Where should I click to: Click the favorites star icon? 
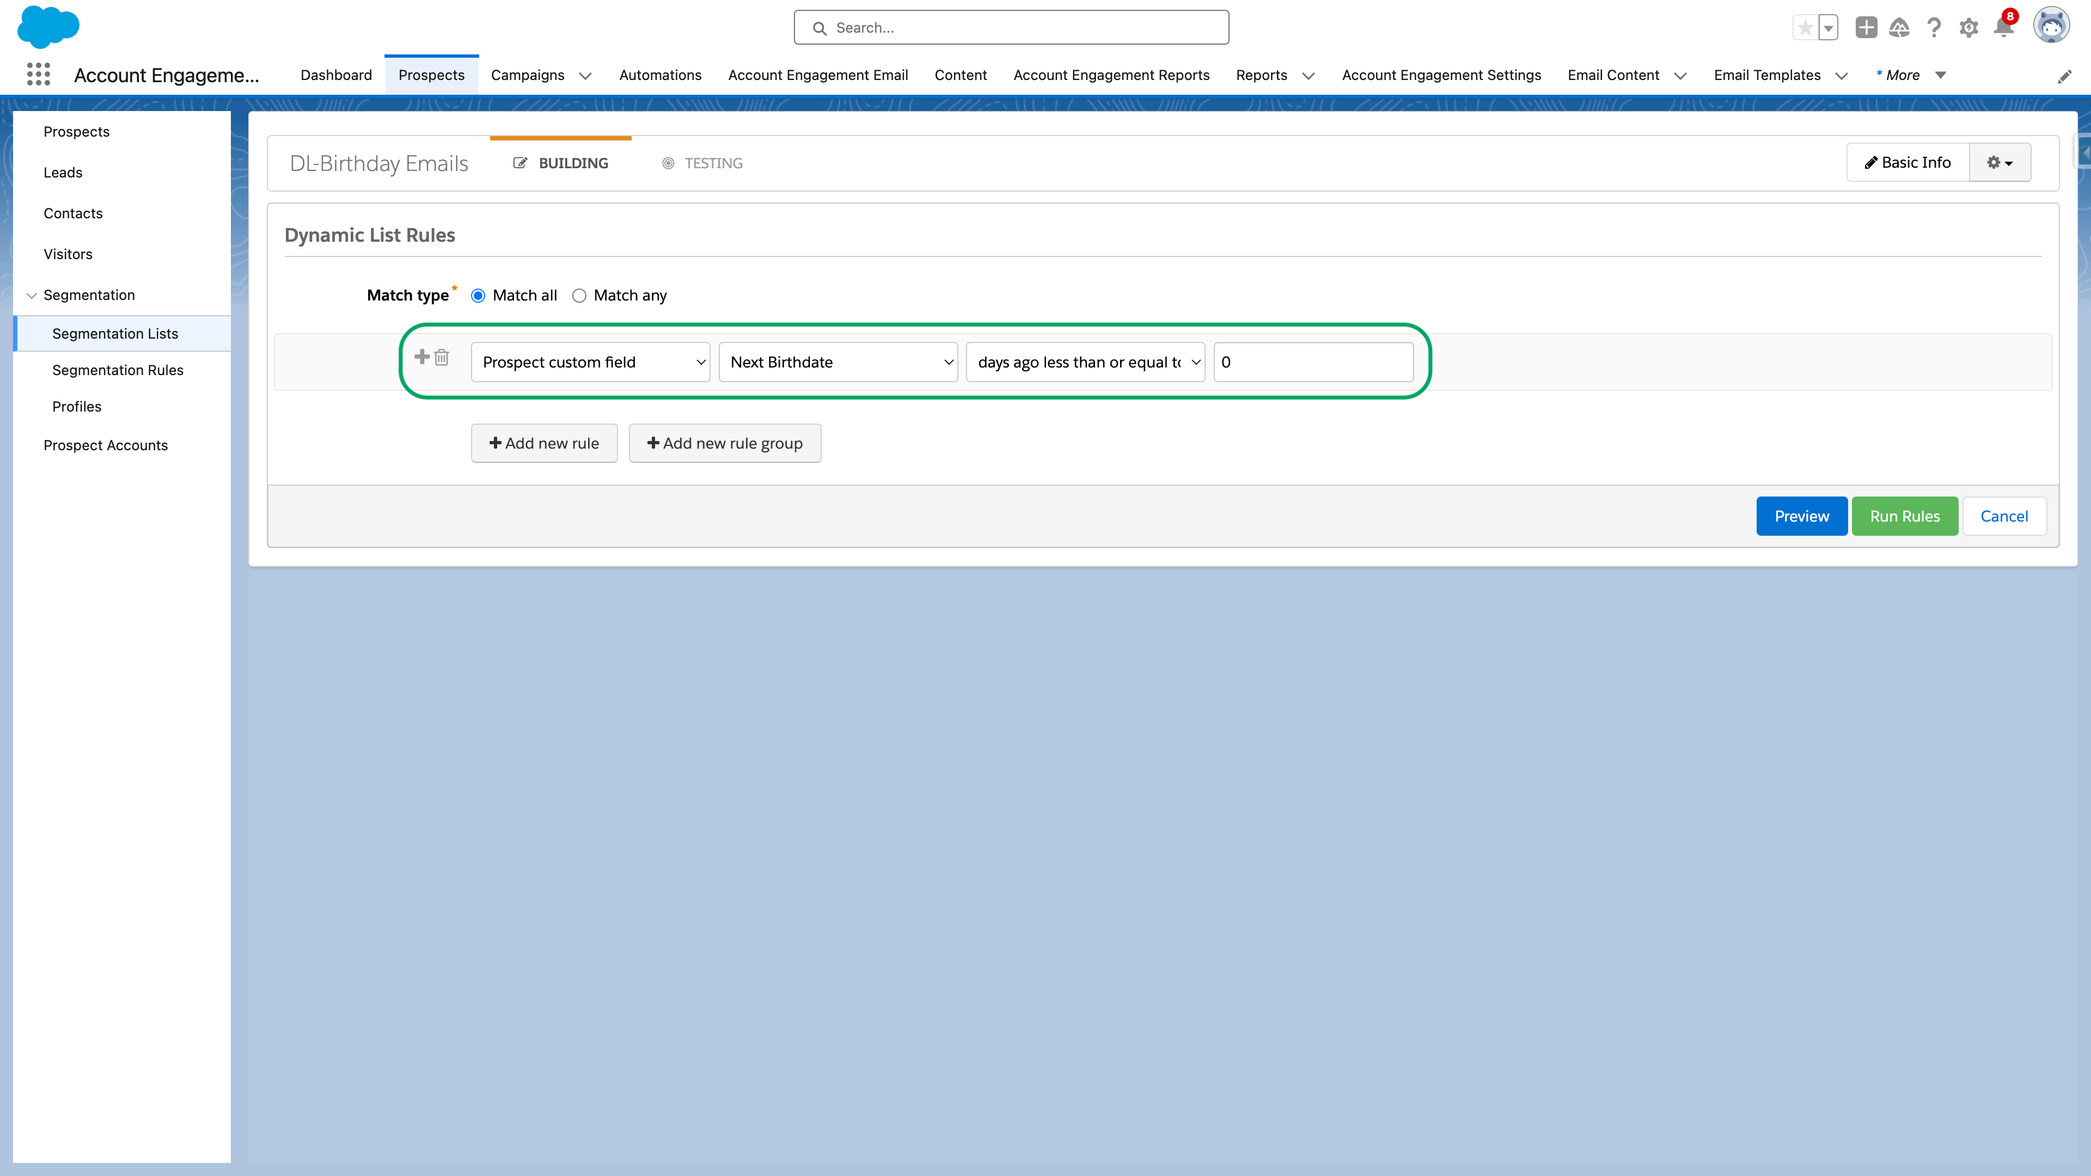point(1805,28)
